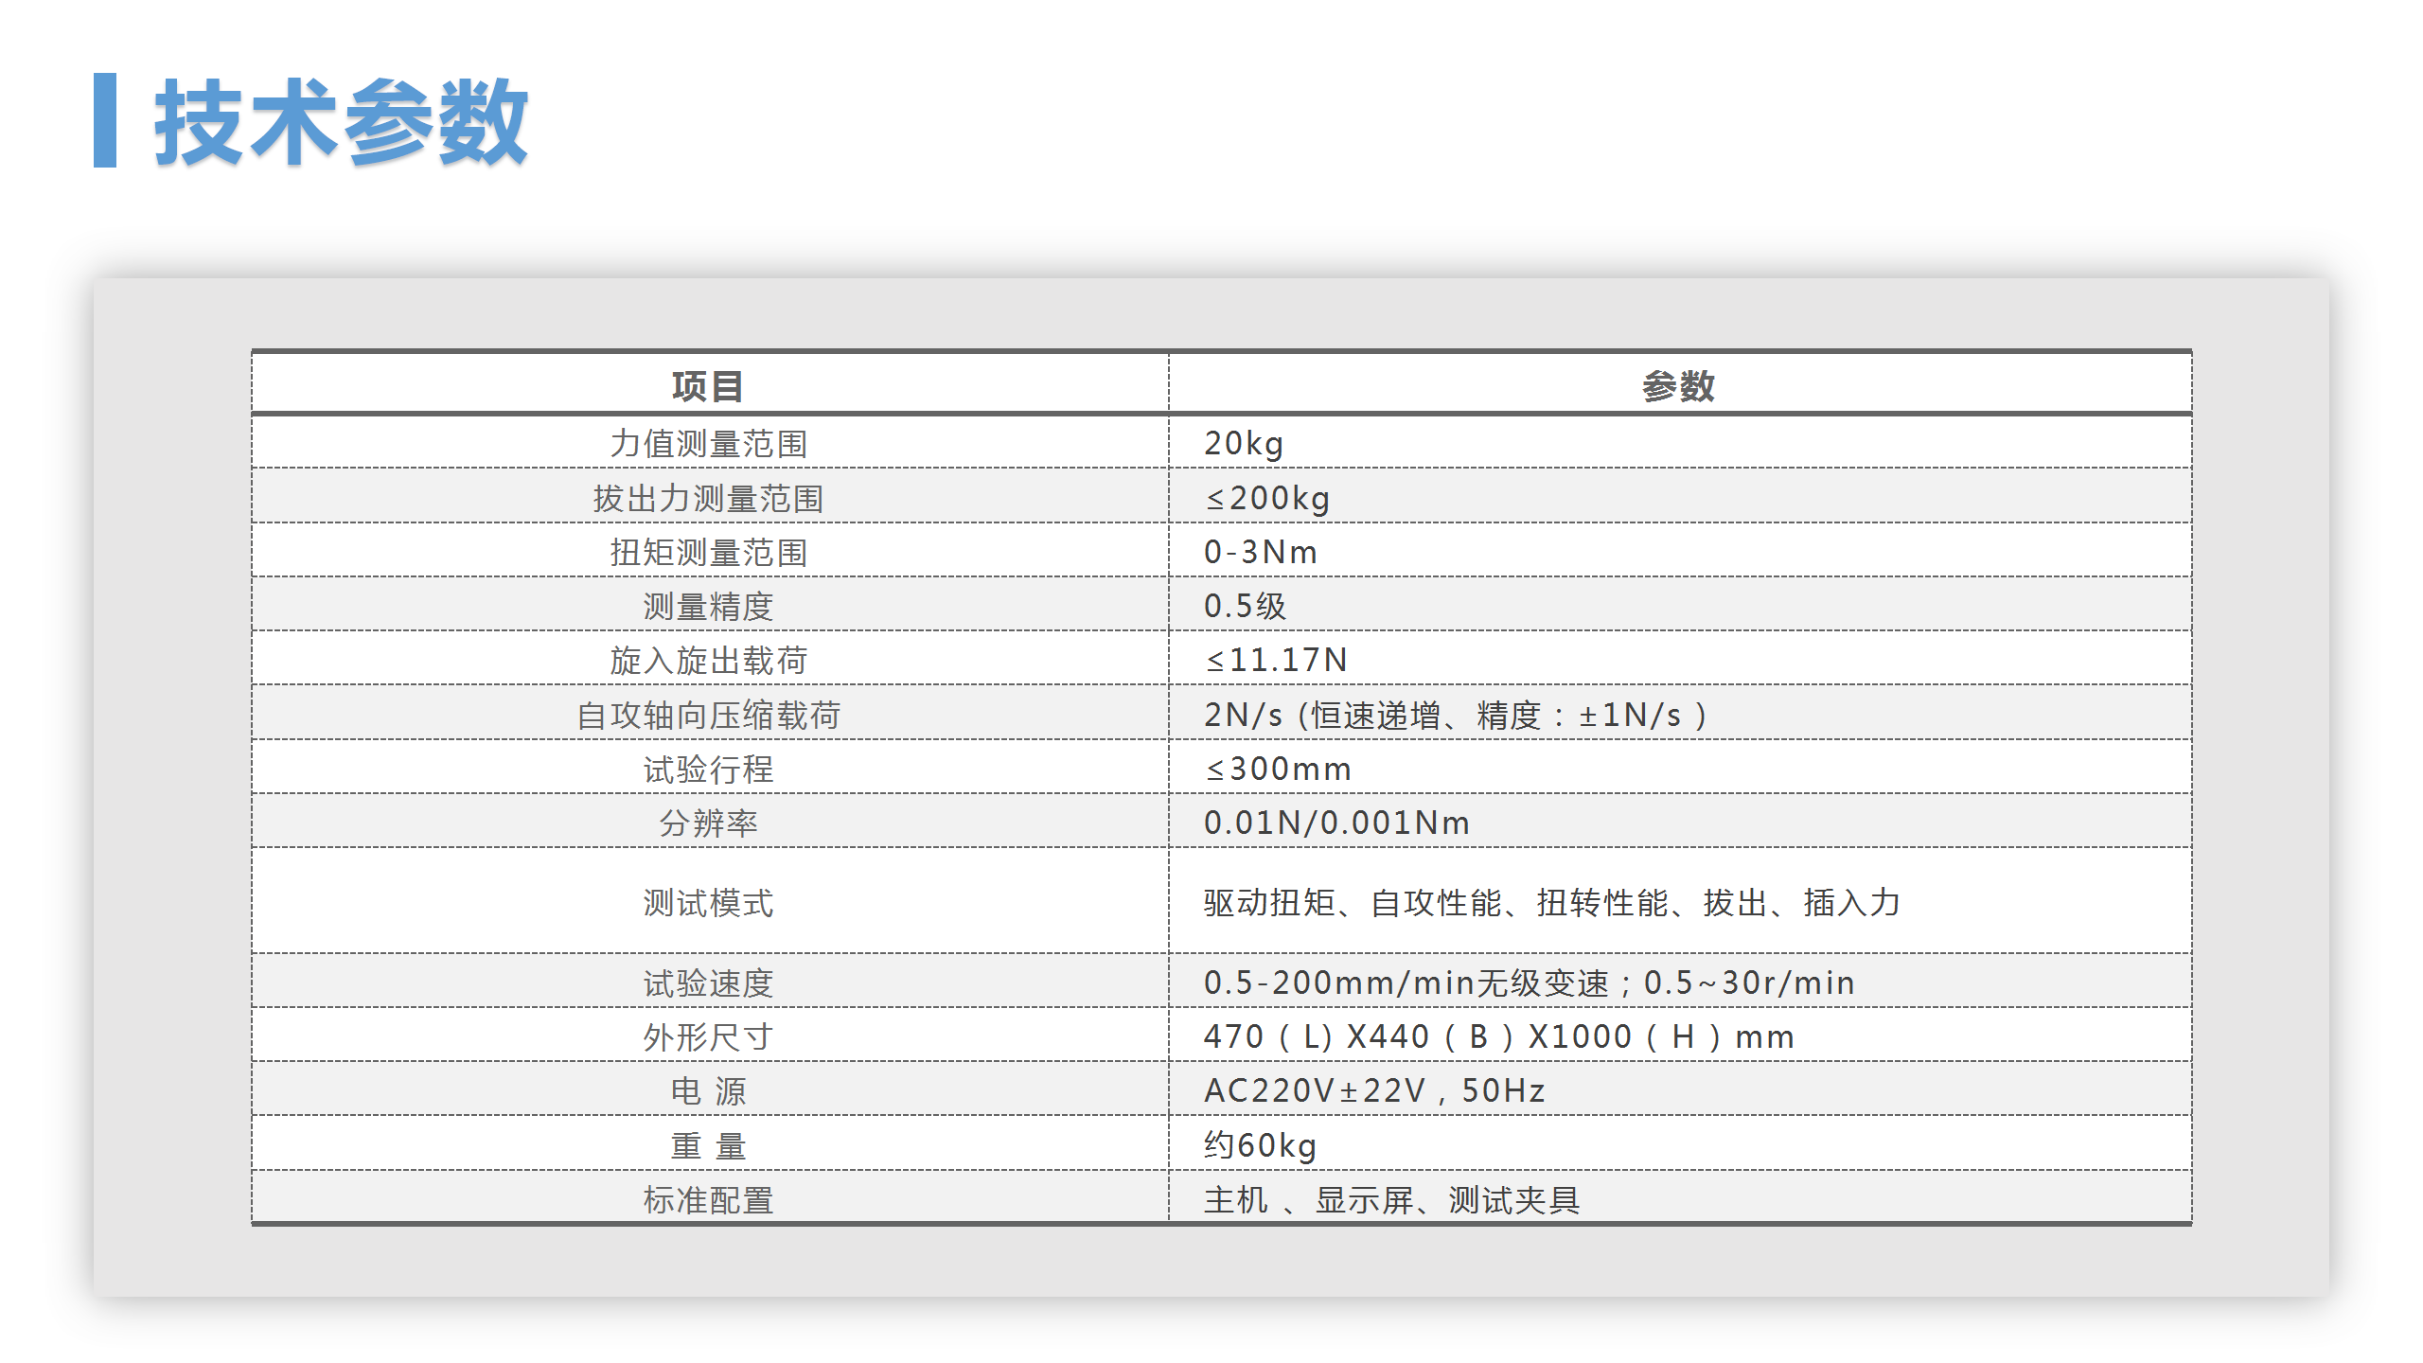The image size is (2423, 1363).
Task: Click the 试验速度 value text
Action: point(1529,982)
